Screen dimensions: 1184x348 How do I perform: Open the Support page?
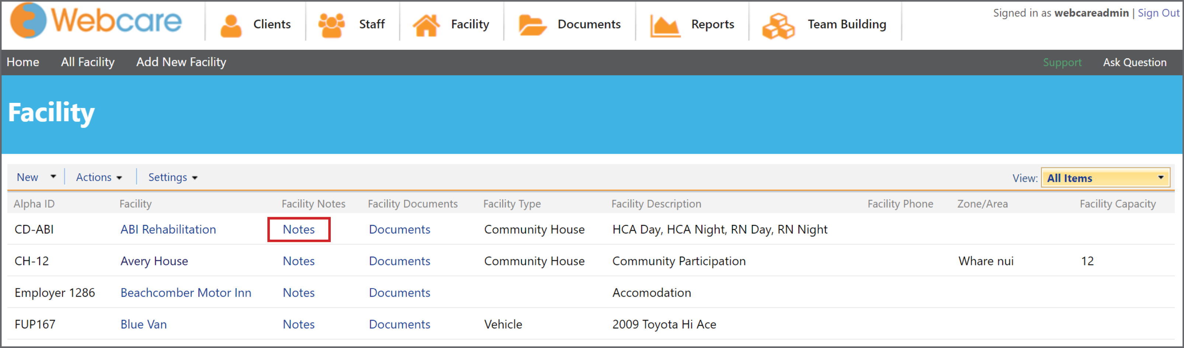[1062, 62]
